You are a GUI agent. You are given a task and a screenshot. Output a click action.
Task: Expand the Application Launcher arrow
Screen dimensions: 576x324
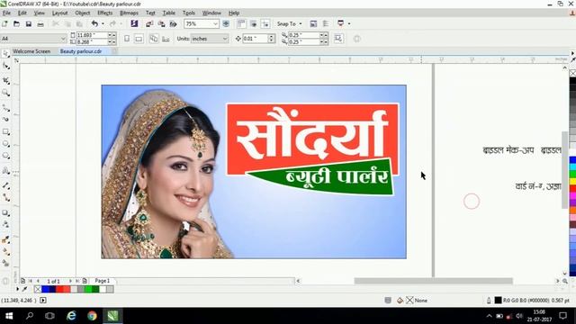click(x=348, y=24)
